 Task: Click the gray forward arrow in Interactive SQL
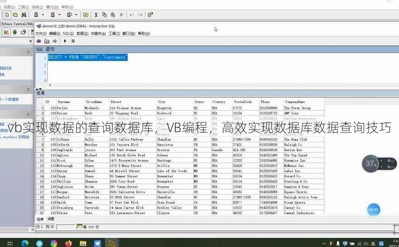[55, 41]
